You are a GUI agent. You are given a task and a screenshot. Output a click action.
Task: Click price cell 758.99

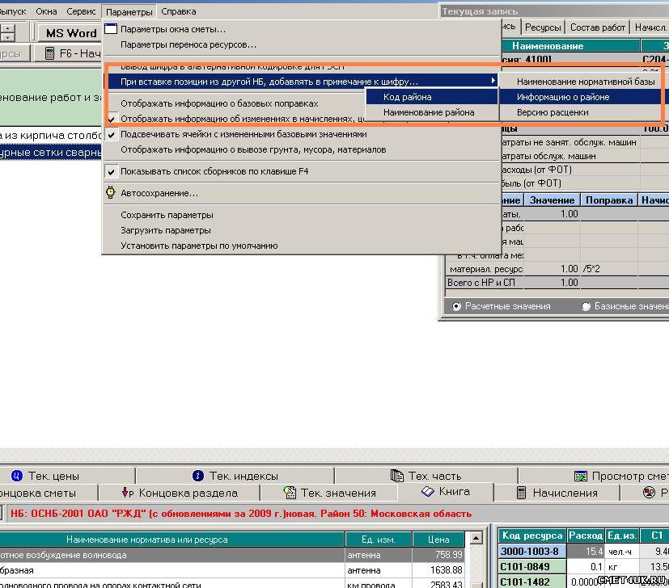coord(438,555)
